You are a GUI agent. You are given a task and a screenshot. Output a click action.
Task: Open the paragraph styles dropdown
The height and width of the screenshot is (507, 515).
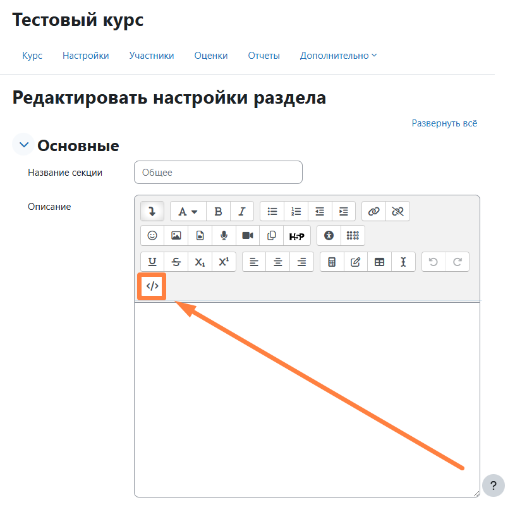188,211
